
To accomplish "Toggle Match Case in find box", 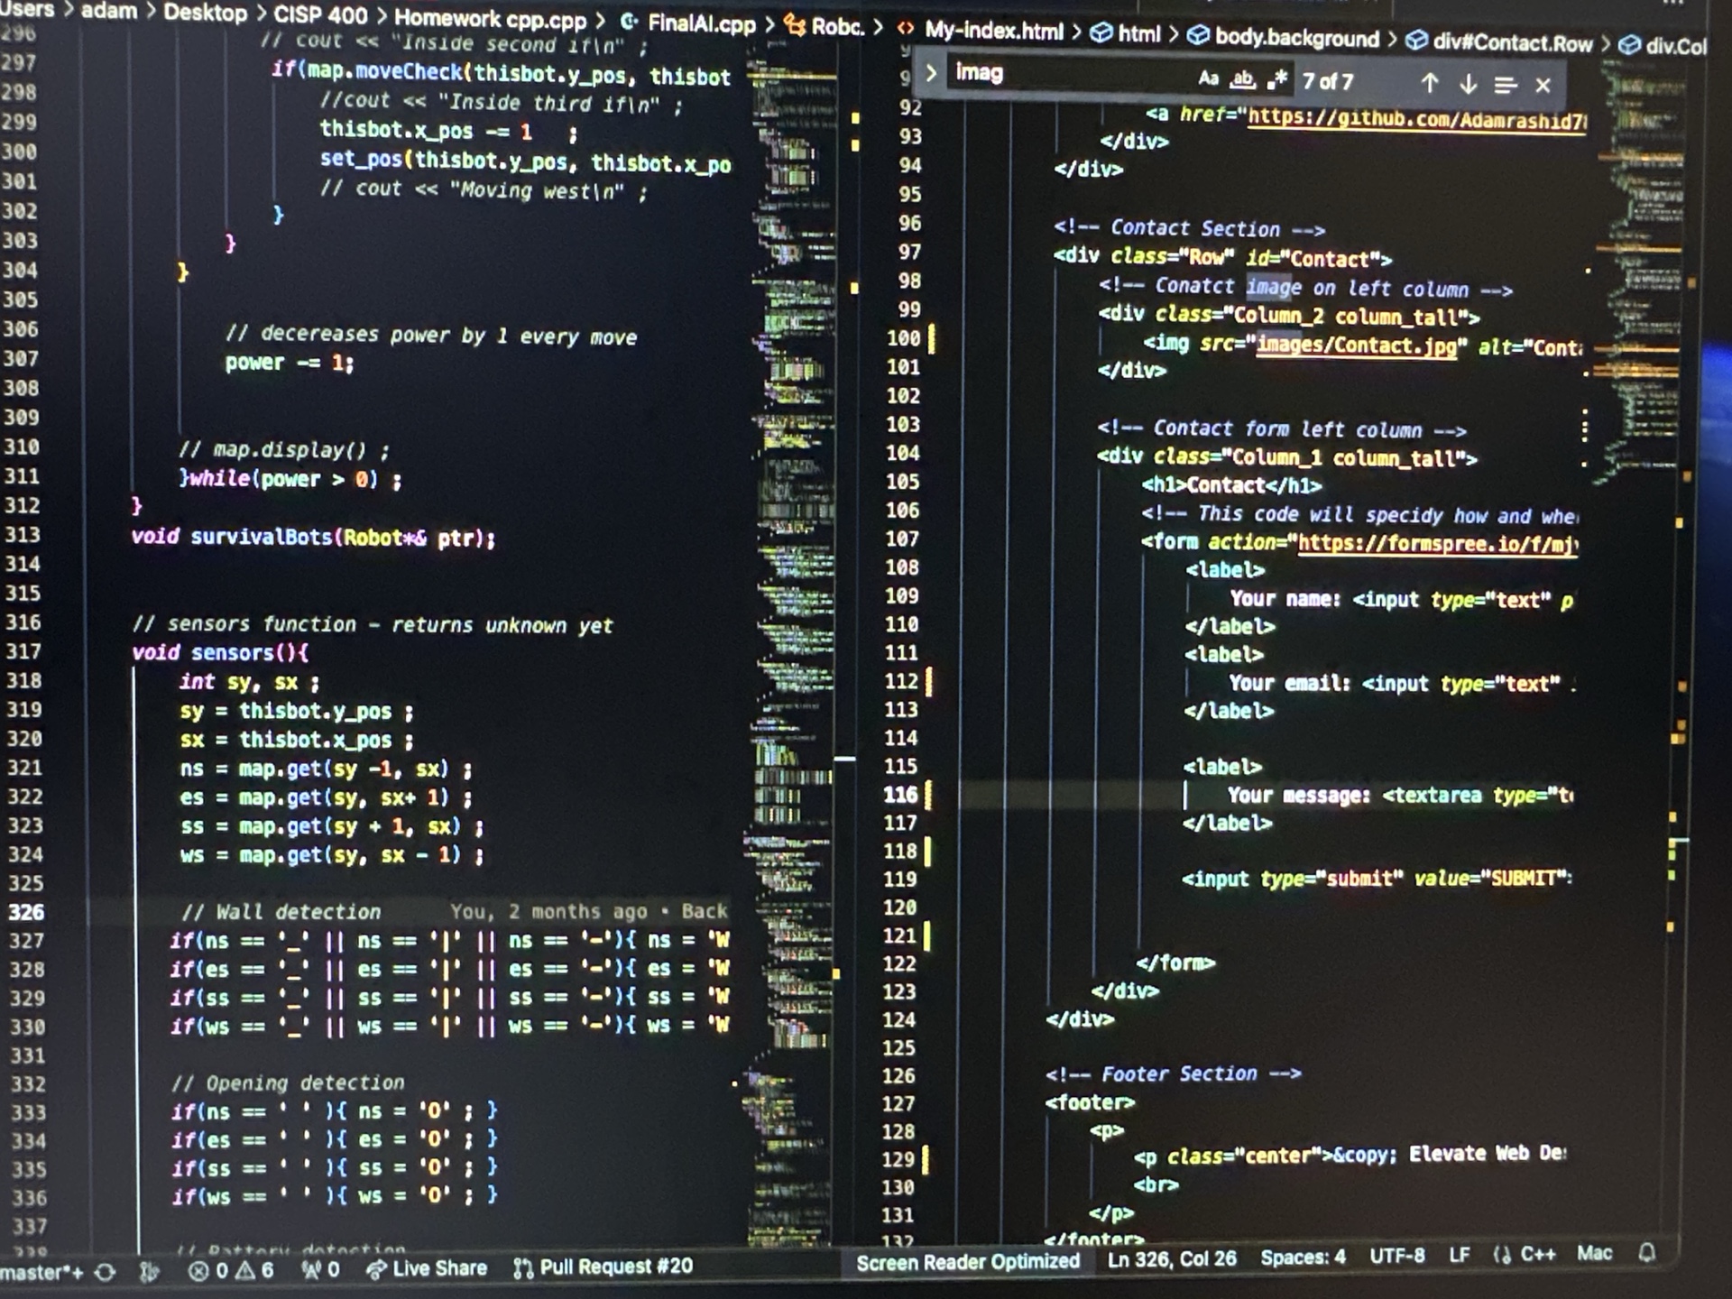I will (1208, 79).
